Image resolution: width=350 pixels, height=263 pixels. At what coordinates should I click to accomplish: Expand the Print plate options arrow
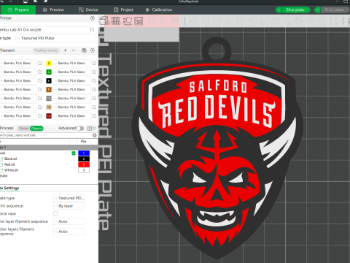[317, 9]
